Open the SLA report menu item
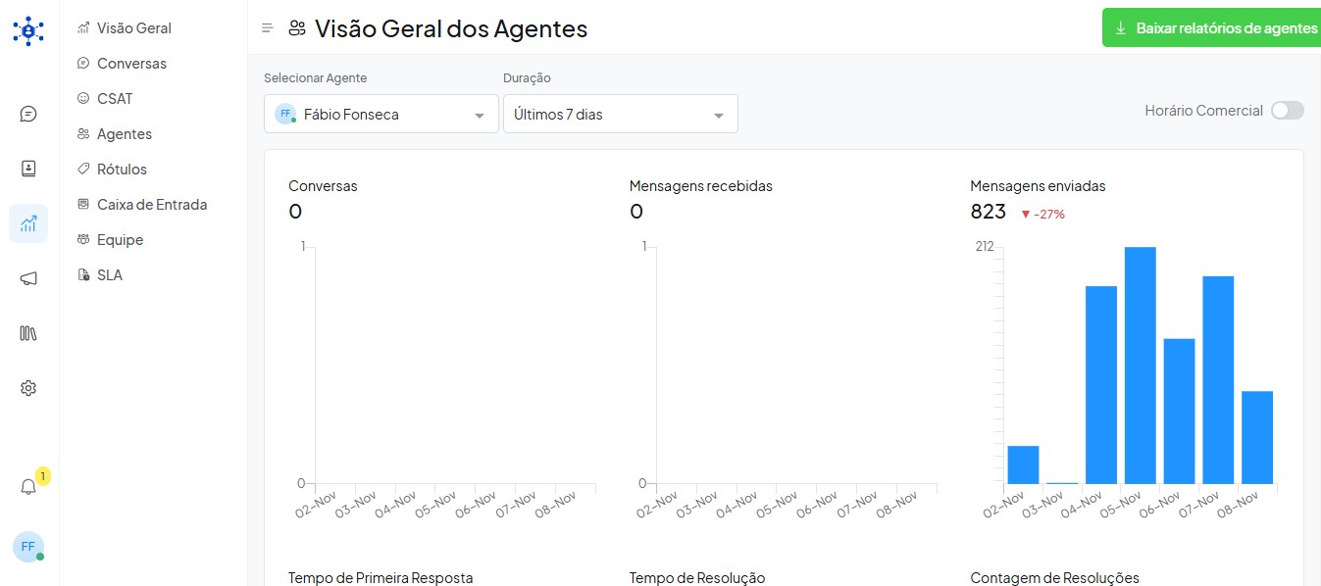 110,275
